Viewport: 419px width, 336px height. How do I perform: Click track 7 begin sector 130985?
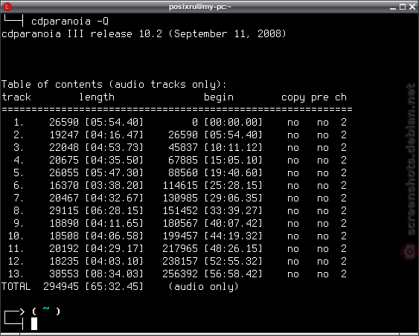pos(180,198)
